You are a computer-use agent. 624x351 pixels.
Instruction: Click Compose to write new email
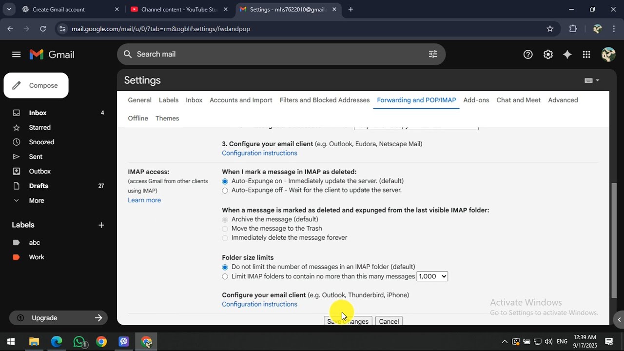point(36,85)
